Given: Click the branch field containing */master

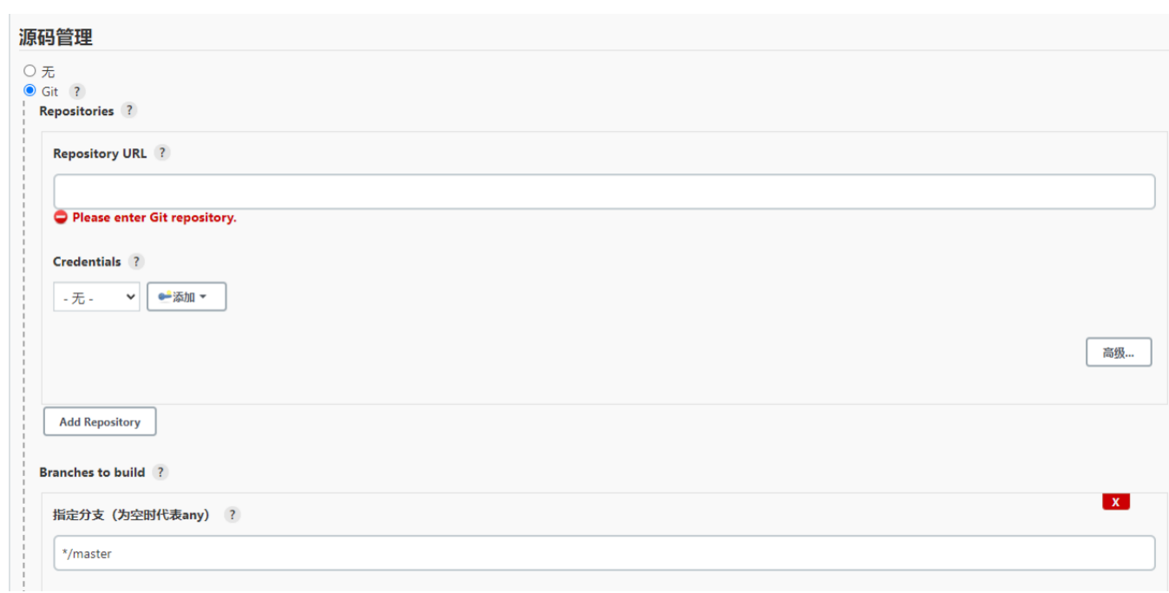Looking at the screenshot, I should [604, 553].
